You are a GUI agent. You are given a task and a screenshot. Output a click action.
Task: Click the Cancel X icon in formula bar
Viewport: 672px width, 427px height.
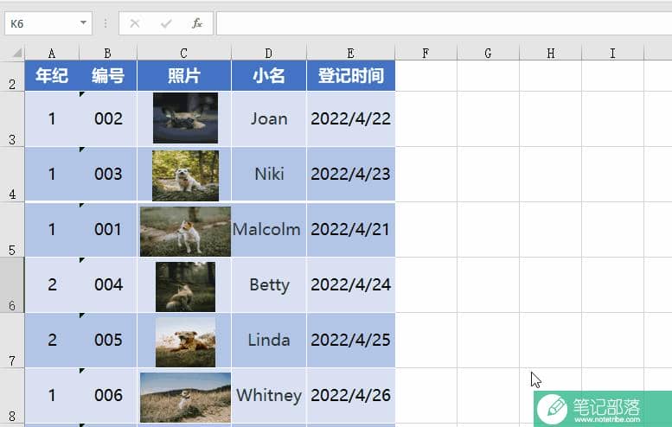point(135,23)
